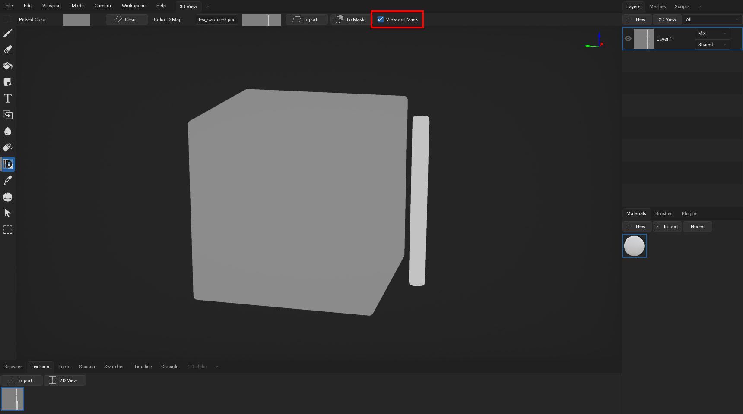Screen dimensions: 743x414
Task: Select the Color ID tool
Action: [8, 164]
